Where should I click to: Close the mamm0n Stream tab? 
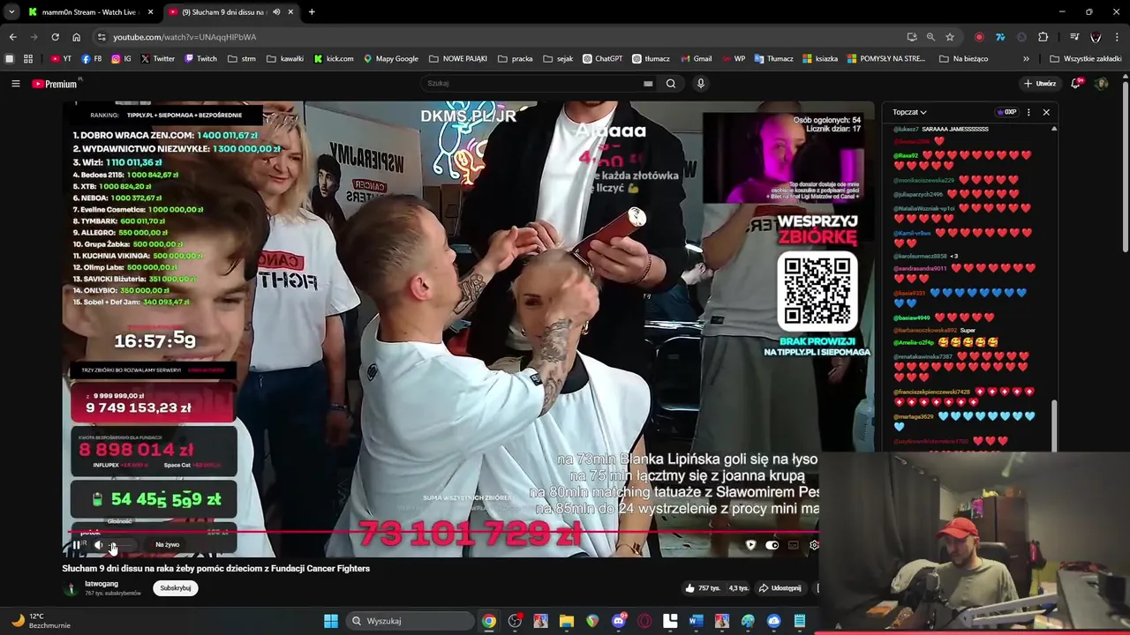click(x=150, y=12)
